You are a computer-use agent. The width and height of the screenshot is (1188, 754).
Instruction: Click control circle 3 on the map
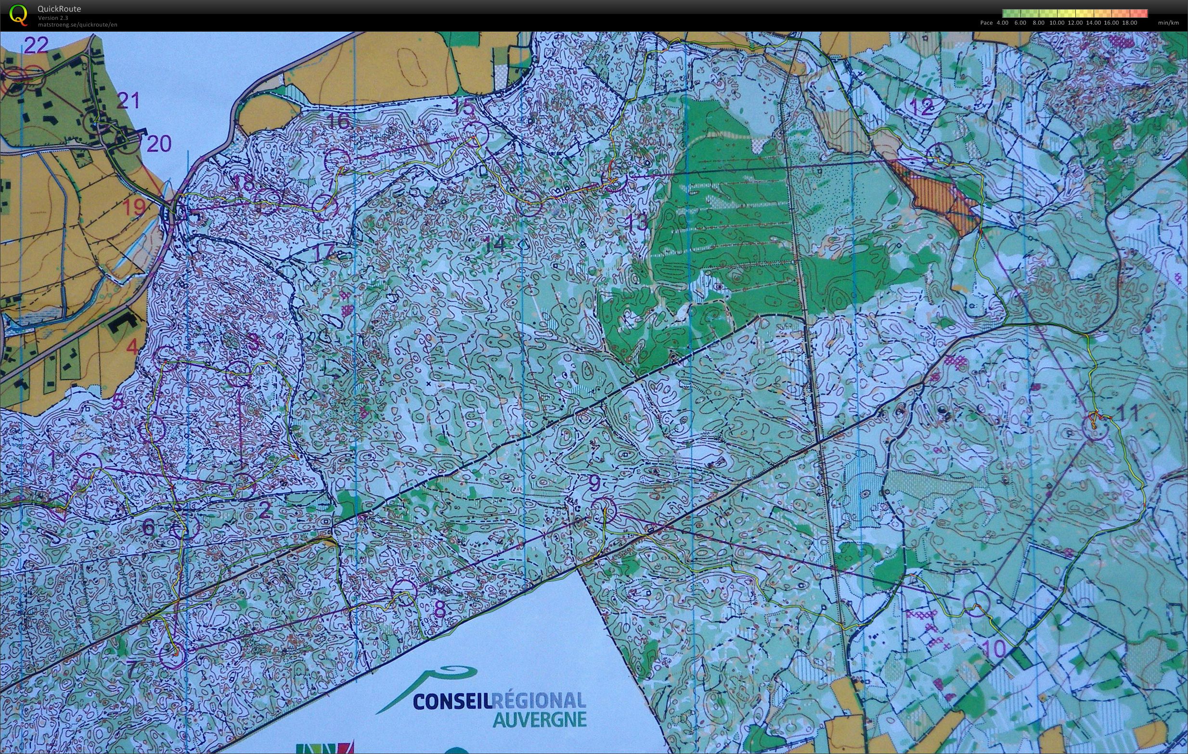pyautogui.click(x=238, y=373)
